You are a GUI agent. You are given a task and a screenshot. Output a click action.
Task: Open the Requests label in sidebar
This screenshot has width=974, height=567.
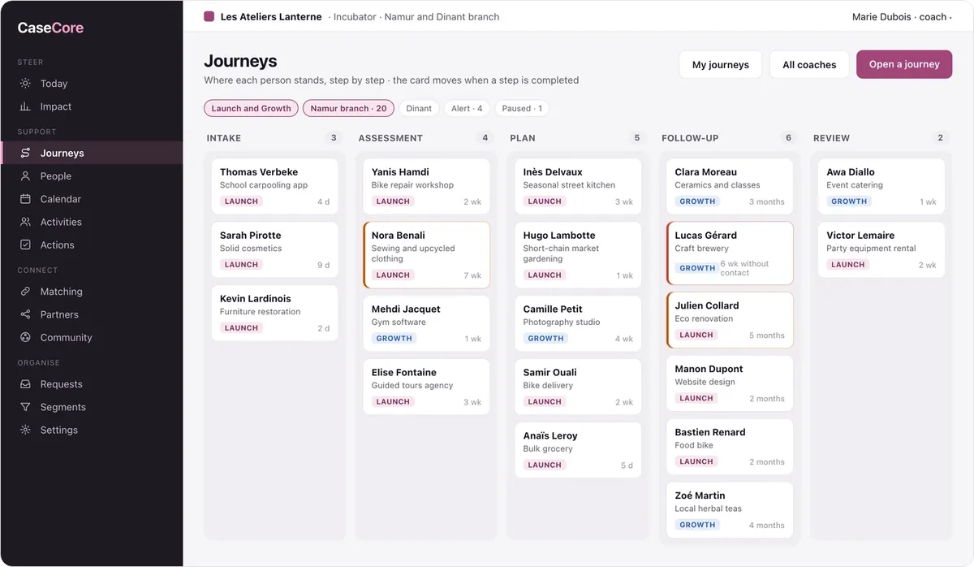click(62, 384)
